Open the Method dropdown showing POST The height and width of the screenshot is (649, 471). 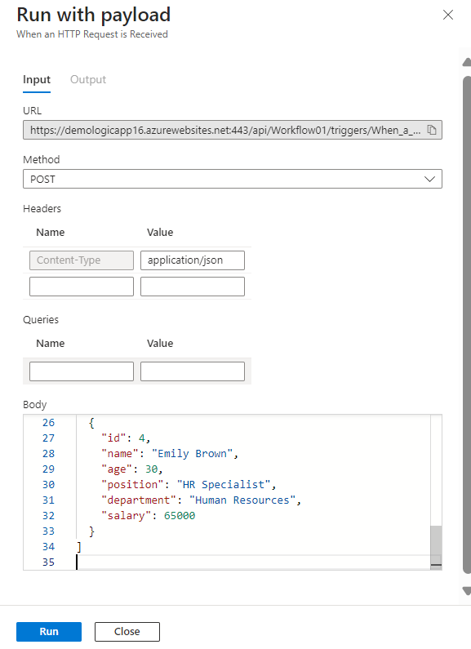[233, 179]
